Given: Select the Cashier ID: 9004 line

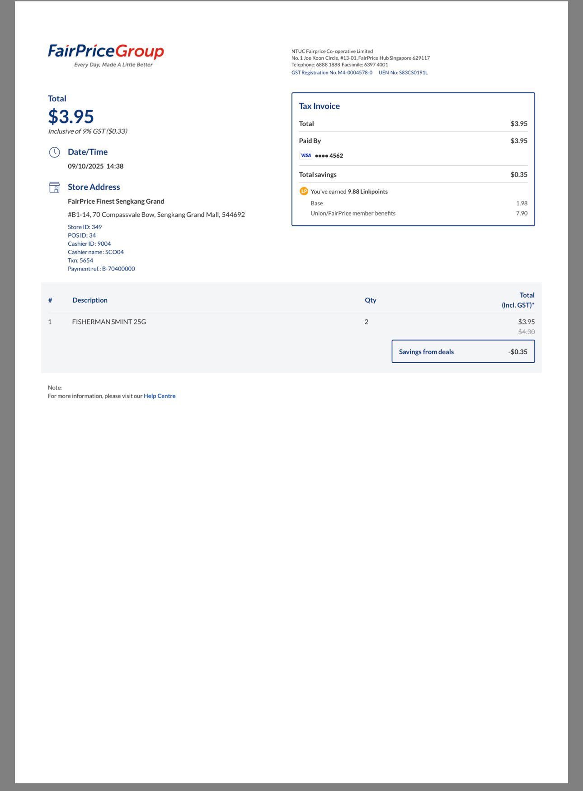Looking at the screenshot, I should tap(89, 244).
